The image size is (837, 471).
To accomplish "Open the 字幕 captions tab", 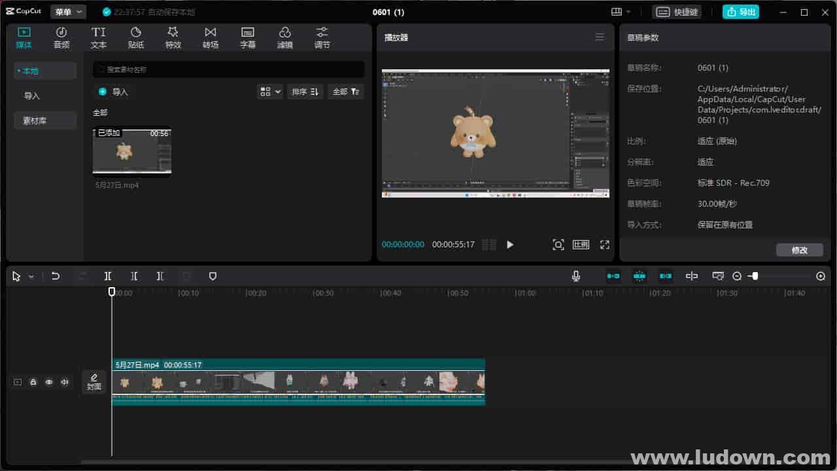I will (x=248, y=37).
